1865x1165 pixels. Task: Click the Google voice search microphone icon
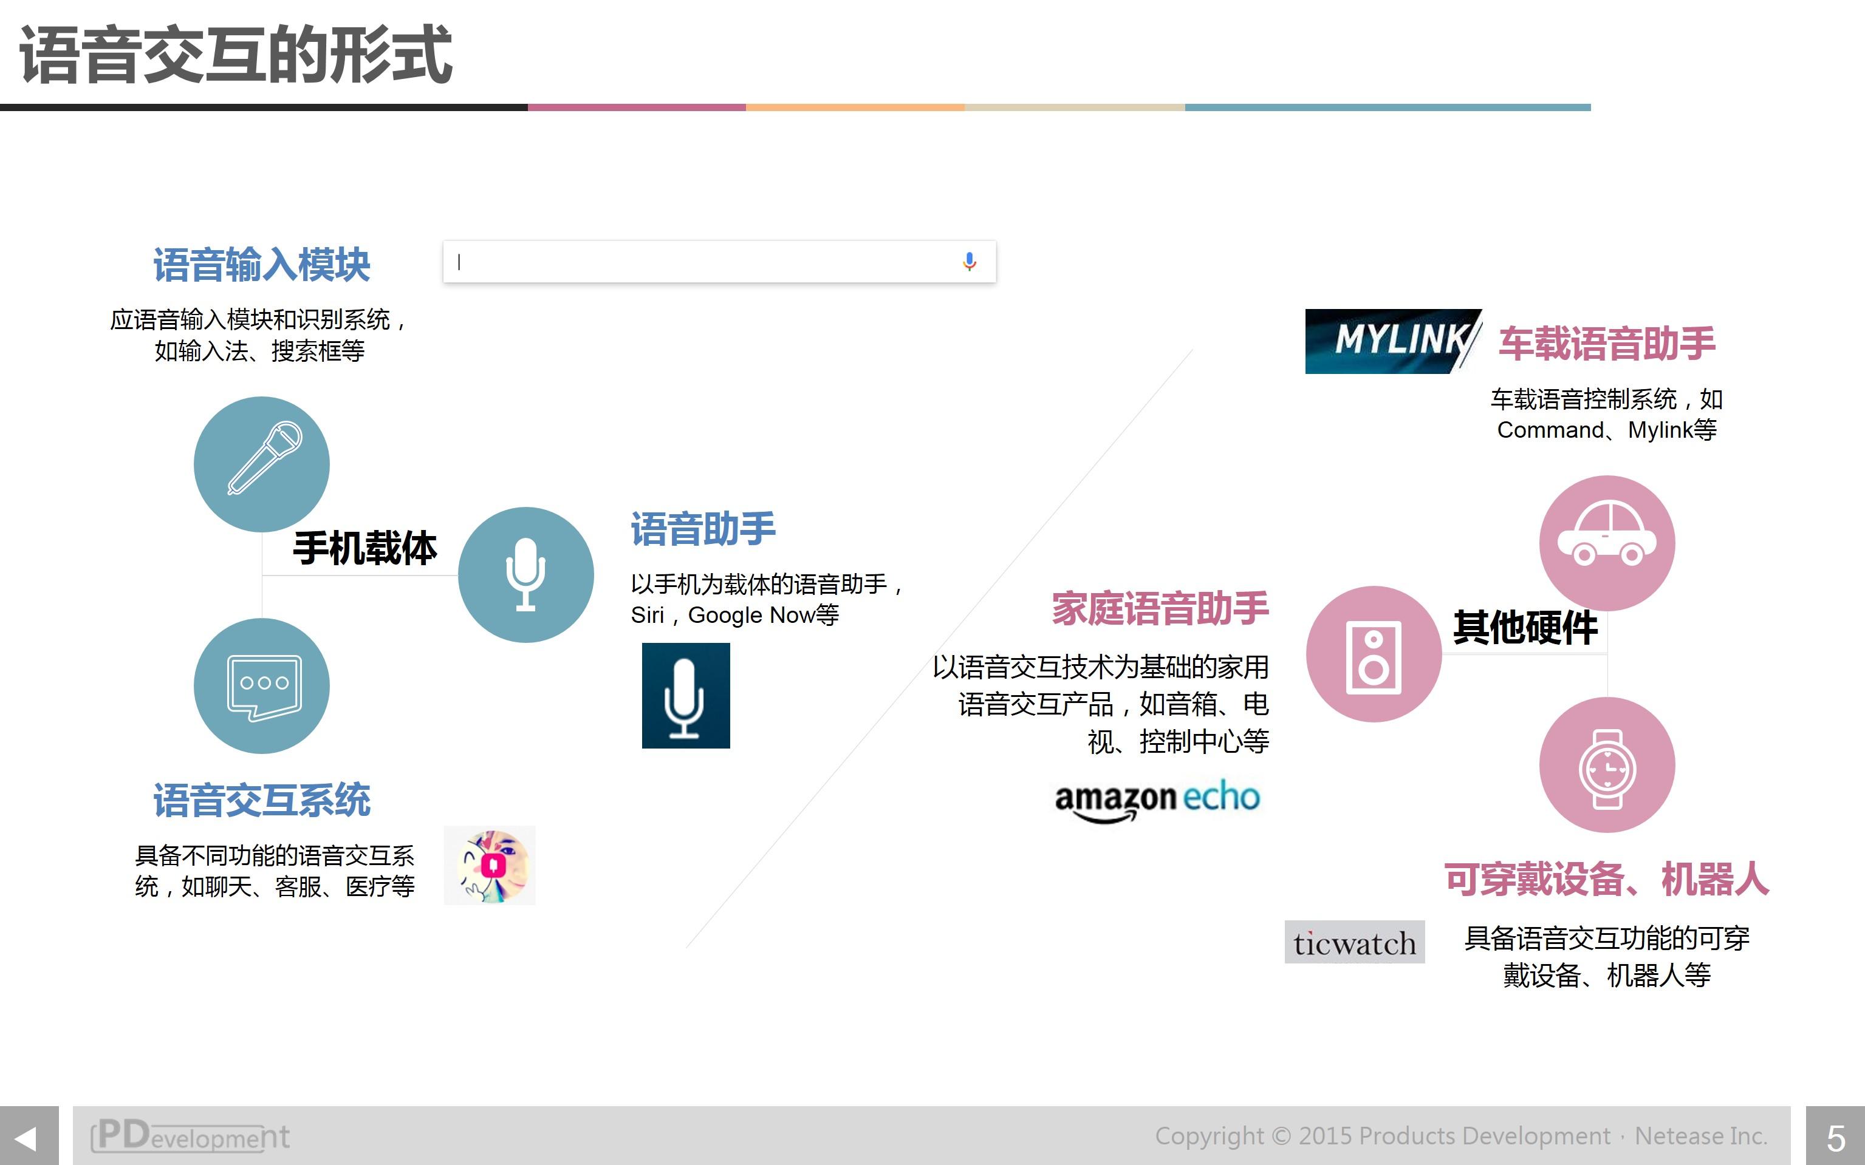[970, 262]
